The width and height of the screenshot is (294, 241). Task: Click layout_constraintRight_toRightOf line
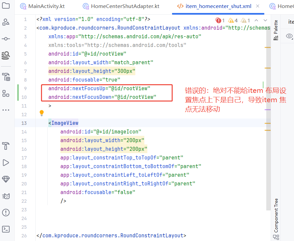click(128, 183)
